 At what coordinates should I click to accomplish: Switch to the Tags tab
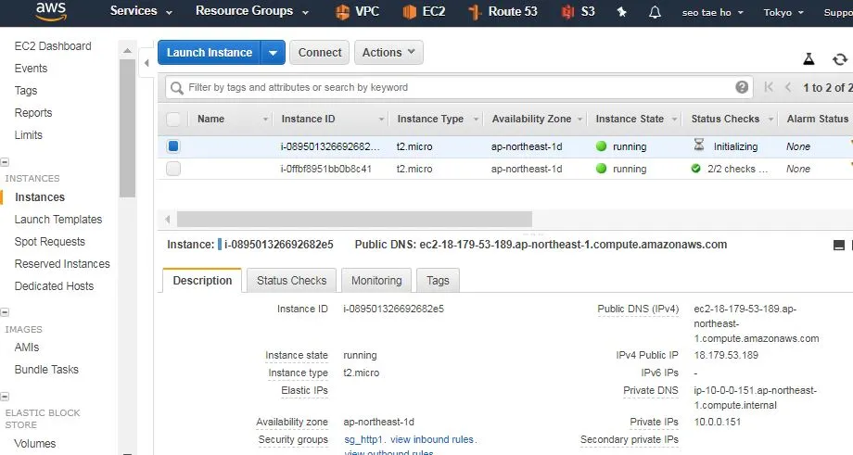438,281
